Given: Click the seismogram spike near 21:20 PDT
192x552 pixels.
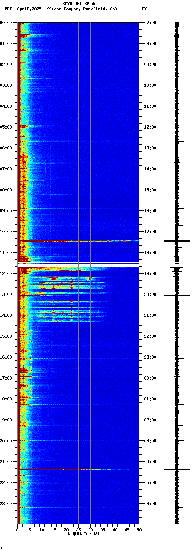Looking at the screenshot, I should [177, 469].
